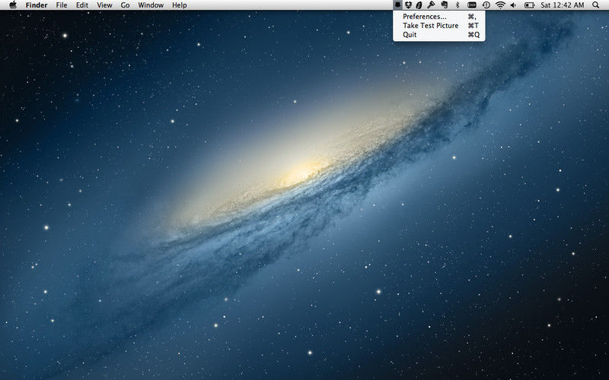The width and height of the screenshot is (609, 380).
Task: Open the Apple menu
Action: coord(13,5)
